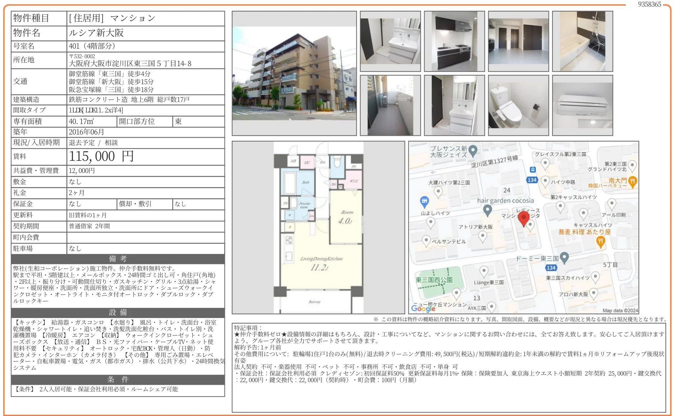Click the プレサンス新大阪ジェイズ map marker

(473, 151)
